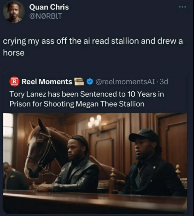Click the bright window in the image
Screen dimensions: 194x216
pyautogui.click(x=8, y=138)
